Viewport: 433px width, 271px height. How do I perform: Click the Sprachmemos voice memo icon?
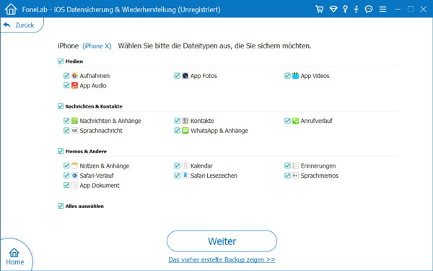click(x=295, y=176)
